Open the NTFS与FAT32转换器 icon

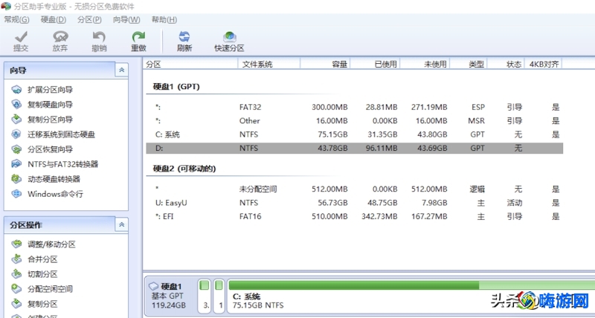pos(16,164)
